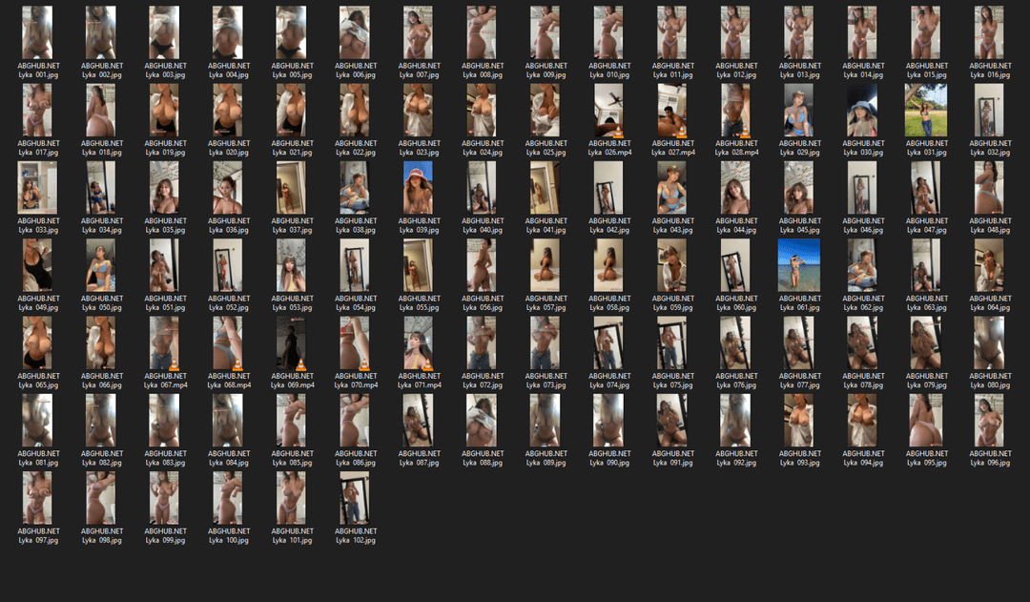Click the Lyka 061.jpg thumbnail
Image resolution: width=1030 pixels, height=602 pixels.
point(798,265)
